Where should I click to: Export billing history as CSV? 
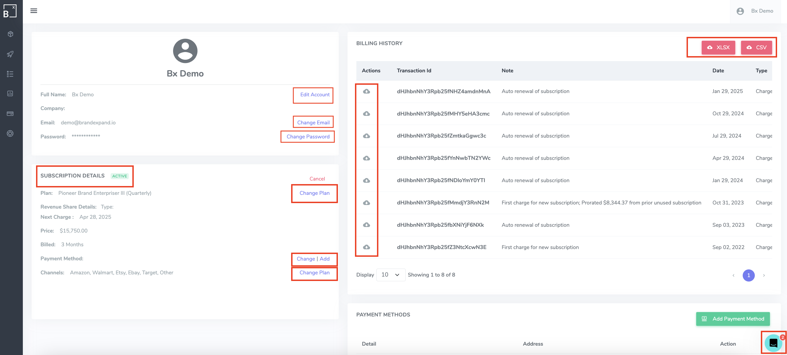[x=756, y=47]
